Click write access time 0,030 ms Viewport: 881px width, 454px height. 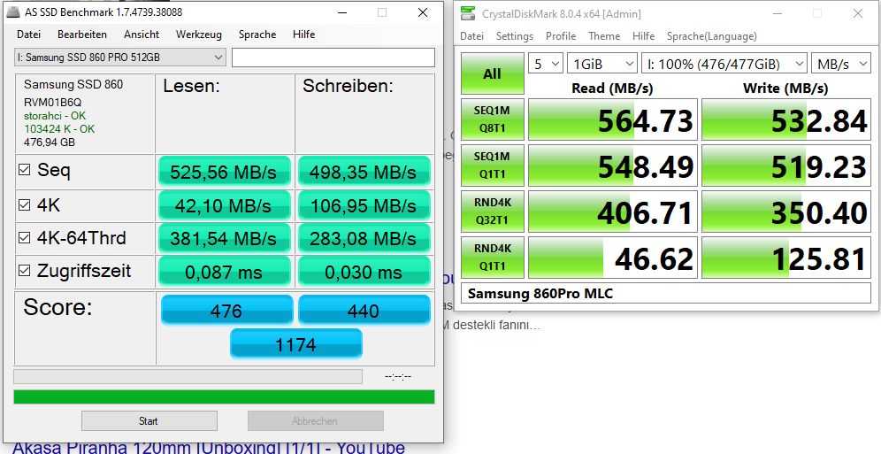[x=364, y=272]
